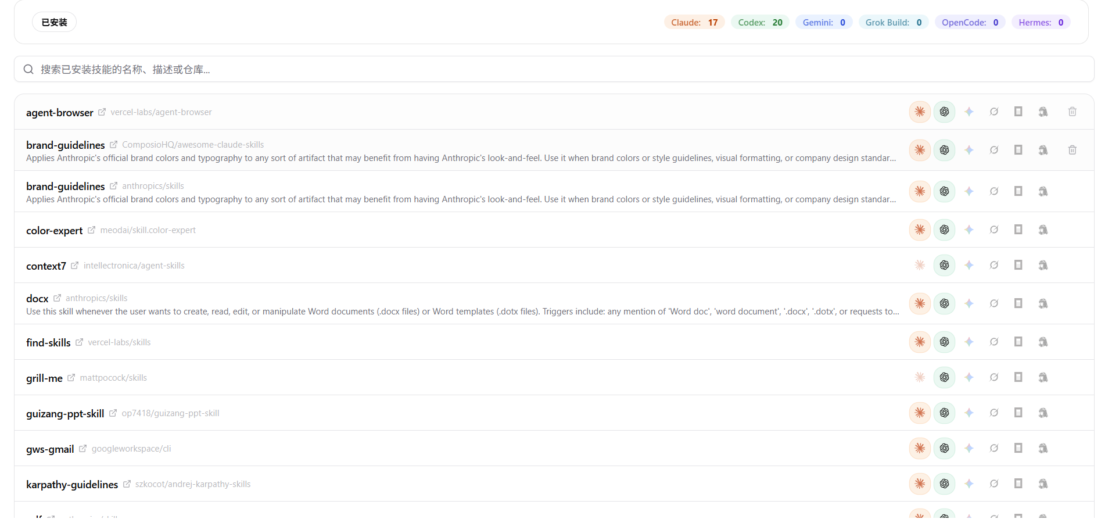Enable Claude for grill-me skill
The width and height of the screenshot is (1101, 526).
tap(920, 377)
